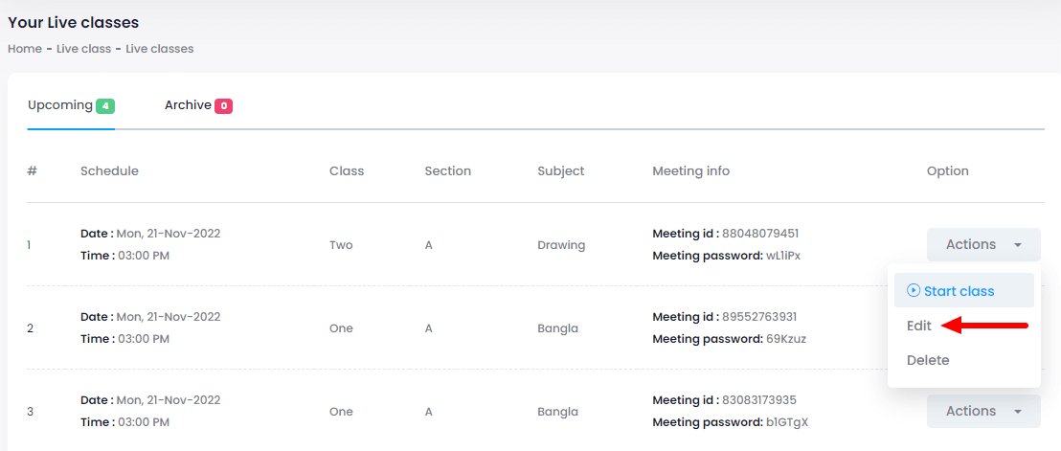The height and width of the screenshot is (451, 1061).
Task: Select Delete from the actions menu
Action: pos(928,360)
